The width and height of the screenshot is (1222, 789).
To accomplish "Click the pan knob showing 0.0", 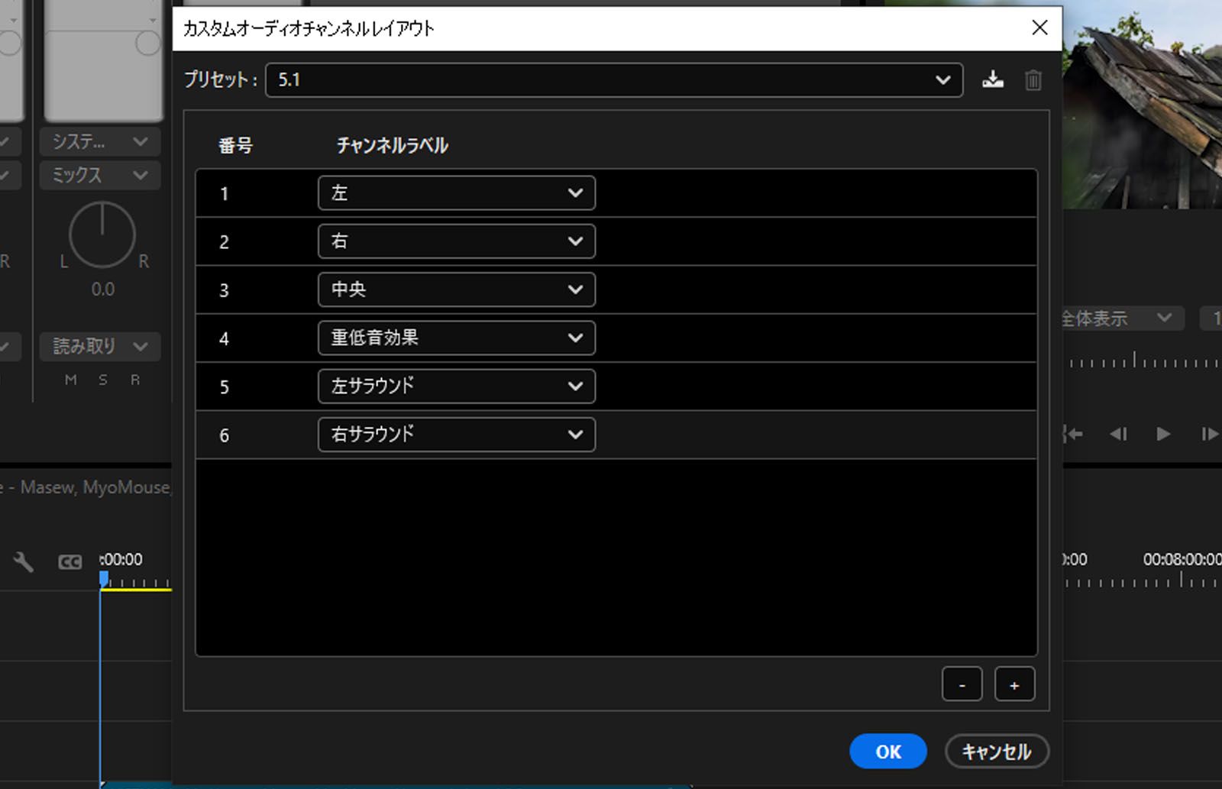I will (102, 236).
